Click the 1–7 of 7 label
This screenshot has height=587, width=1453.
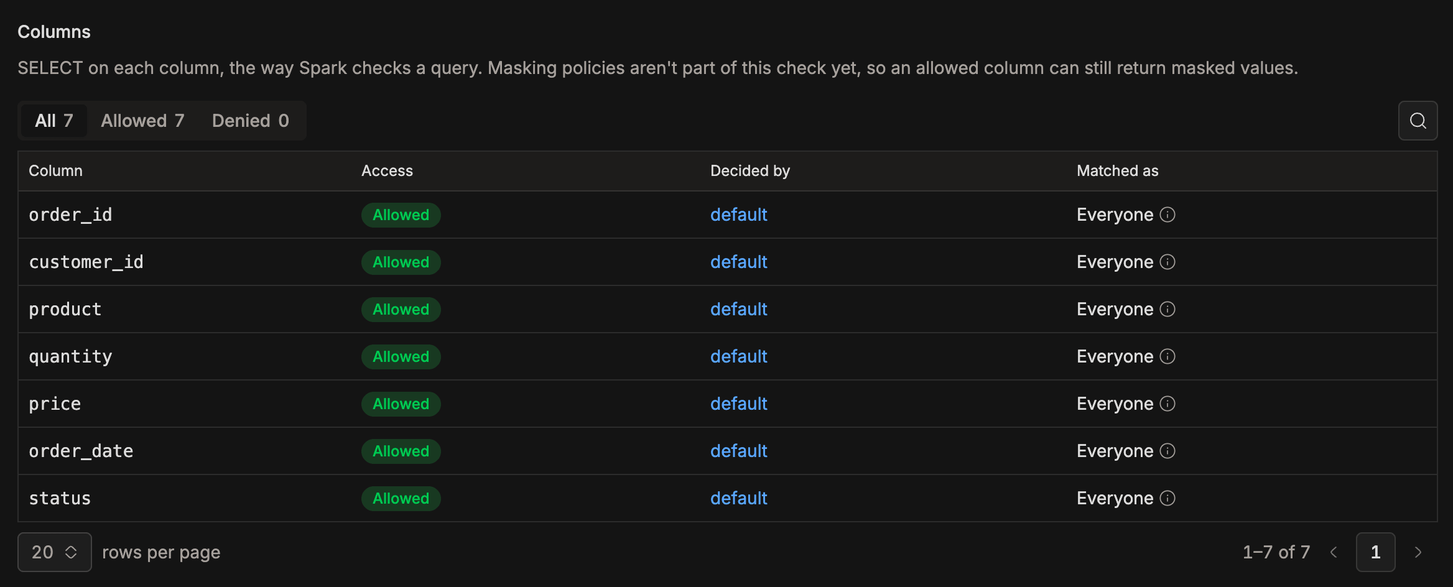1276,552
